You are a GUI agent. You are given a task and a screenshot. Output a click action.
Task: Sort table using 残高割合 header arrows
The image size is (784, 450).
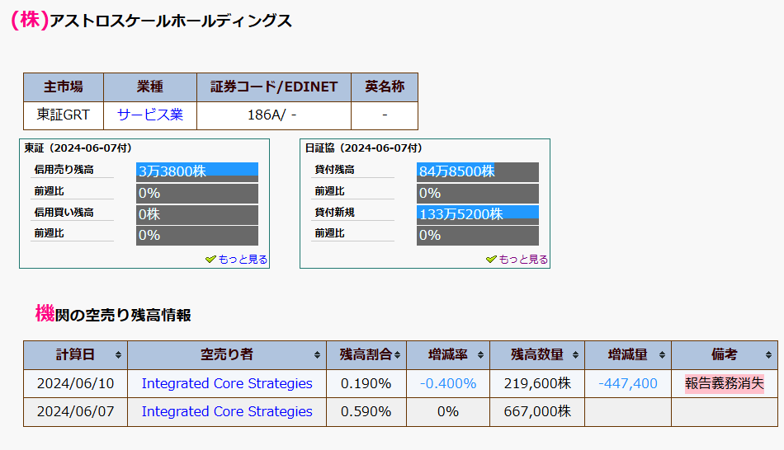[398, 355]
